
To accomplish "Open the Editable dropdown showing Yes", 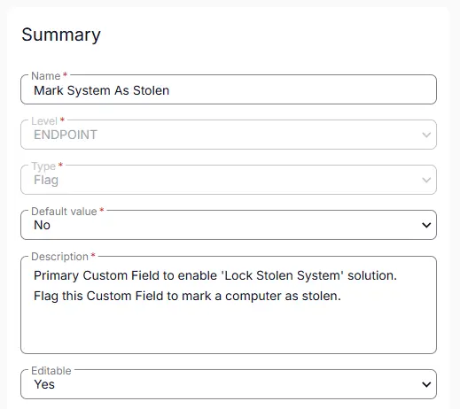I will [x=229, y=384].
